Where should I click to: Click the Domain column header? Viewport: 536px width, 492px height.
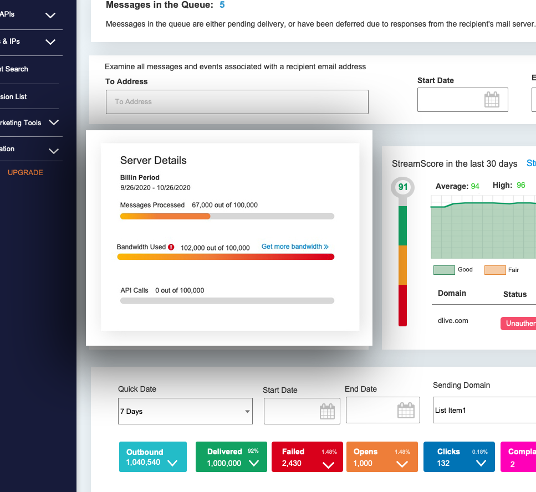point(452,293)
